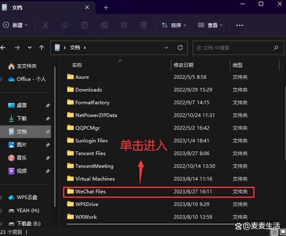Screen dimensions: 286x236
Task: Click the Delete trash icon
Action: click(x=144, y=25)
